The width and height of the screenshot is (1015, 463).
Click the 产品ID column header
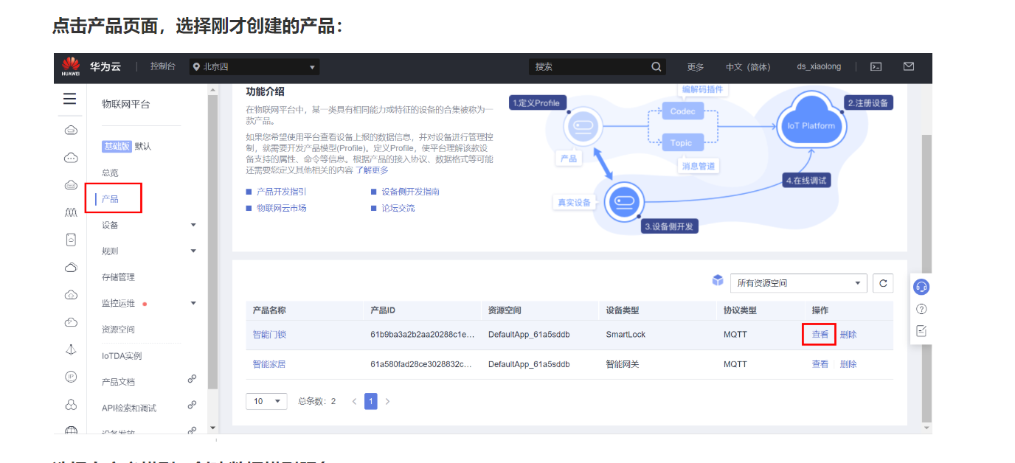383,310
